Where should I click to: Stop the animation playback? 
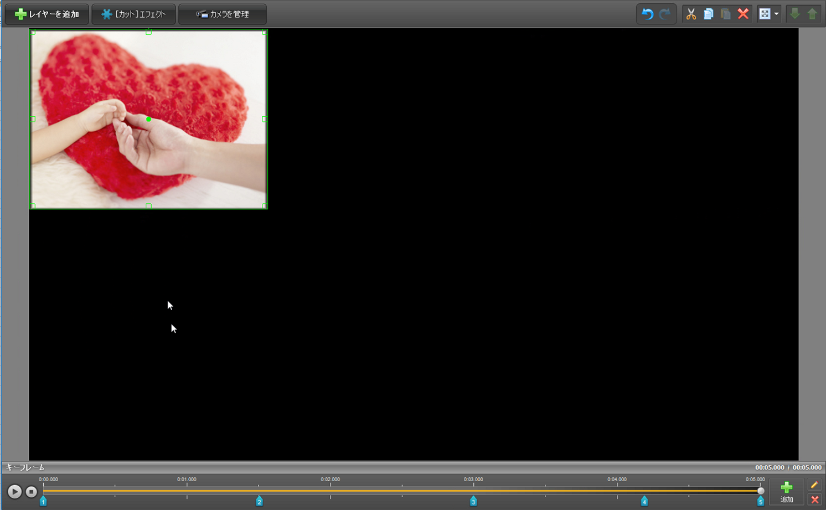32,492
